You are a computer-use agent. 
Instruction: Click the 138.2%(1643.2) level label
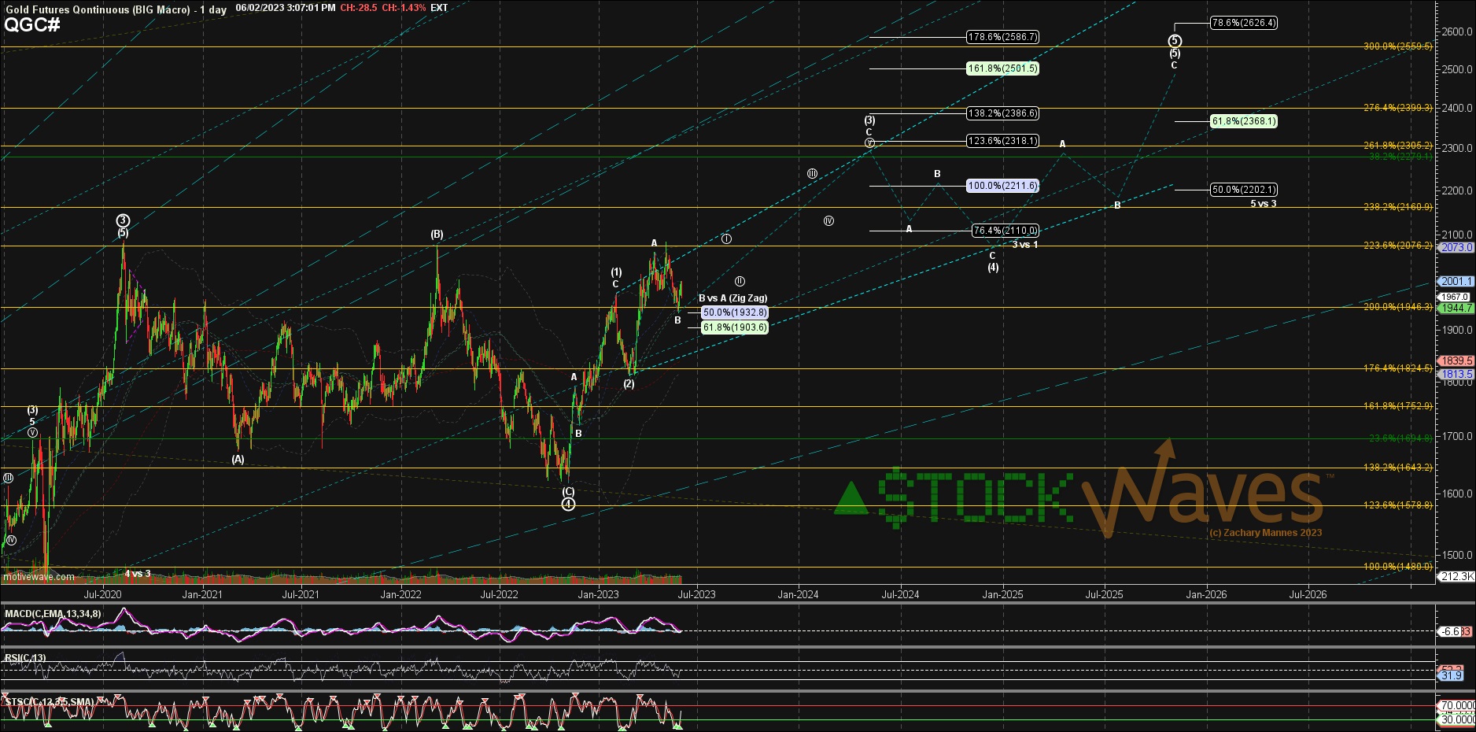[x=1397, y=468]
